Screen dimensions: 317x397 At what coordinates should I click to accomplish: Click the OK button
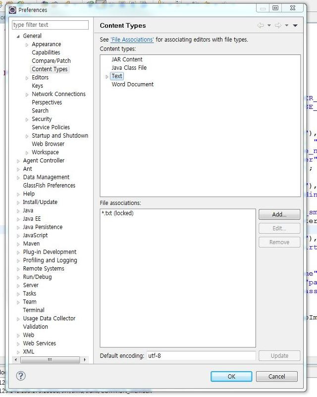pos(231,377)
